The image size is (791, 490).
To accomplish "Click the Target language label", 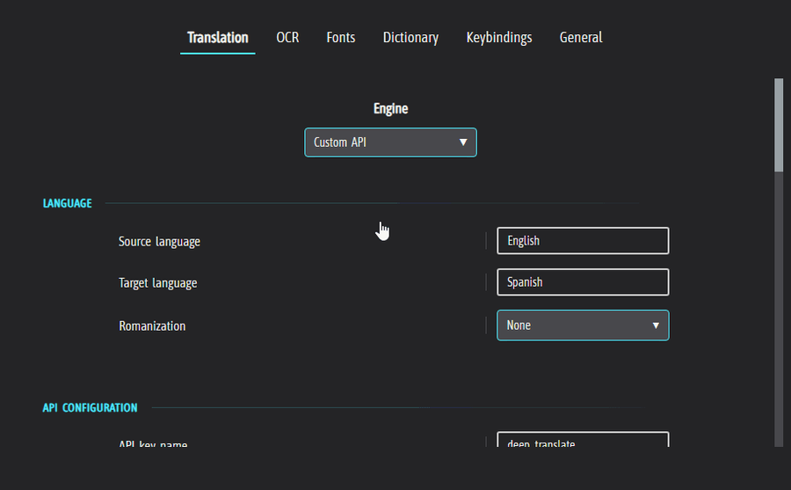I will (157, 283).
